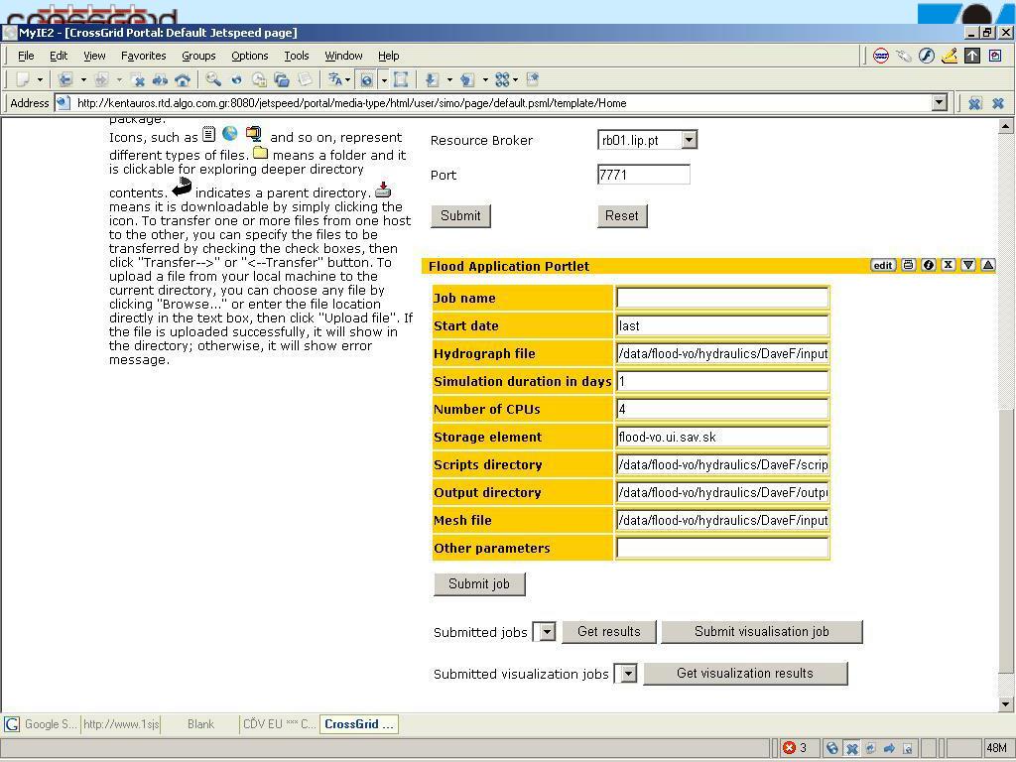Click the globe icon in the status bar
The width and height of the screenshot is (1016, 762).
pos(832,748)
